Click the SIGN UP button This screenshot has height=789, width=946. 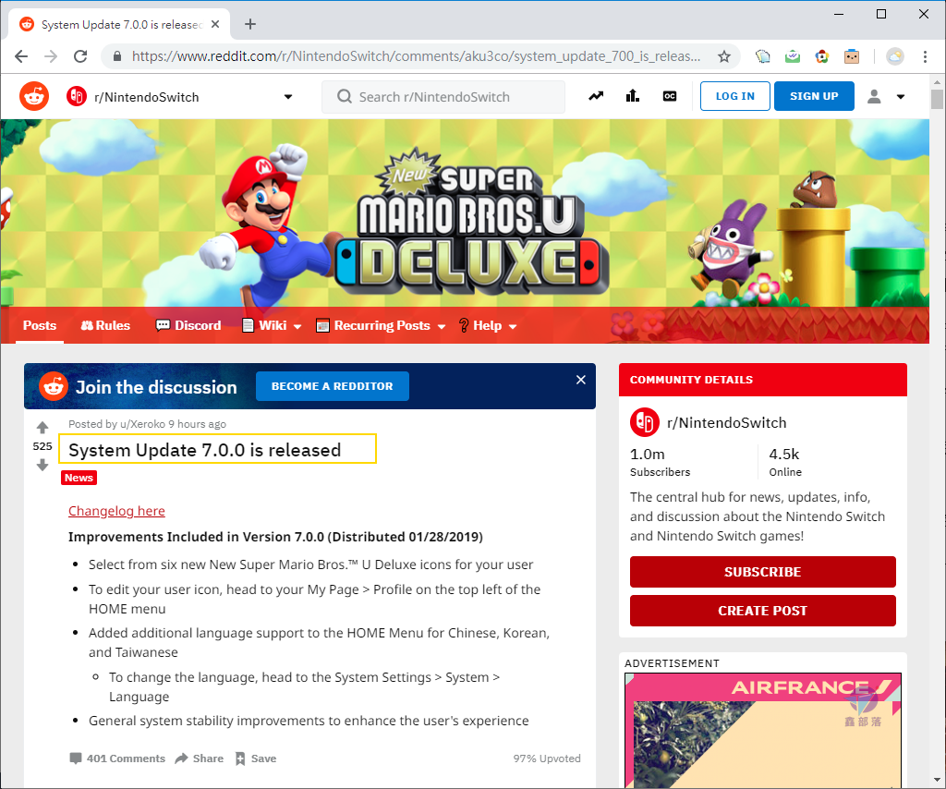pyautogui.click(x=814, y=96)
